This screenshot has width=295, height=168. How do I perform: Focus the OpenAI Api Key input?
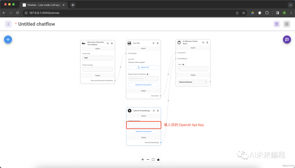(144, 125)
